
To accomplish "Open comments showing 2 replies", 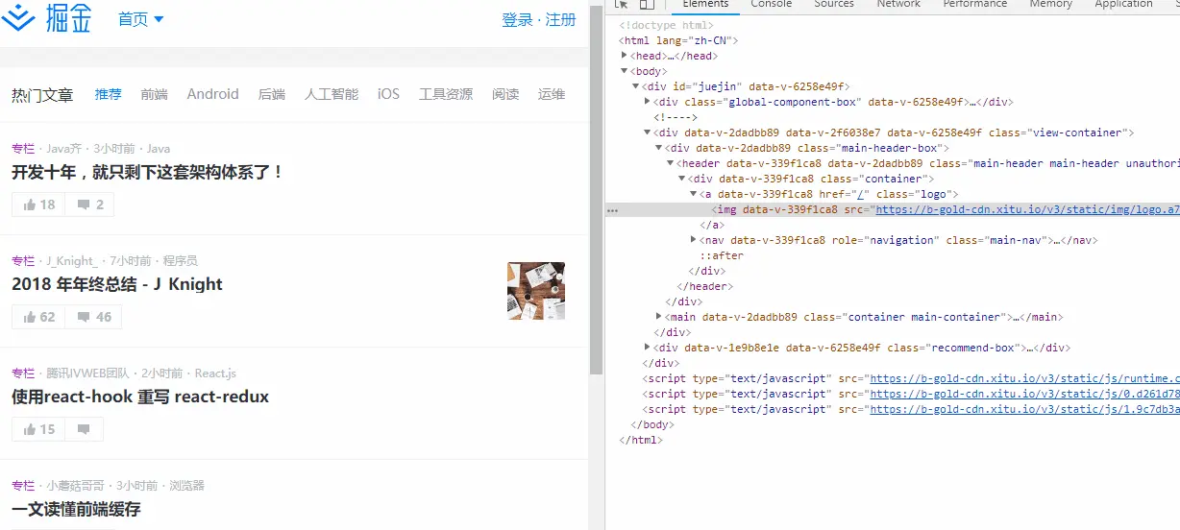I will point(89,205).
